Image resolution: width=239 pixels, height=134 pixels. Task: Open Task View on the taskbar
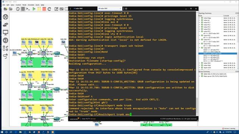coord(11,132)
